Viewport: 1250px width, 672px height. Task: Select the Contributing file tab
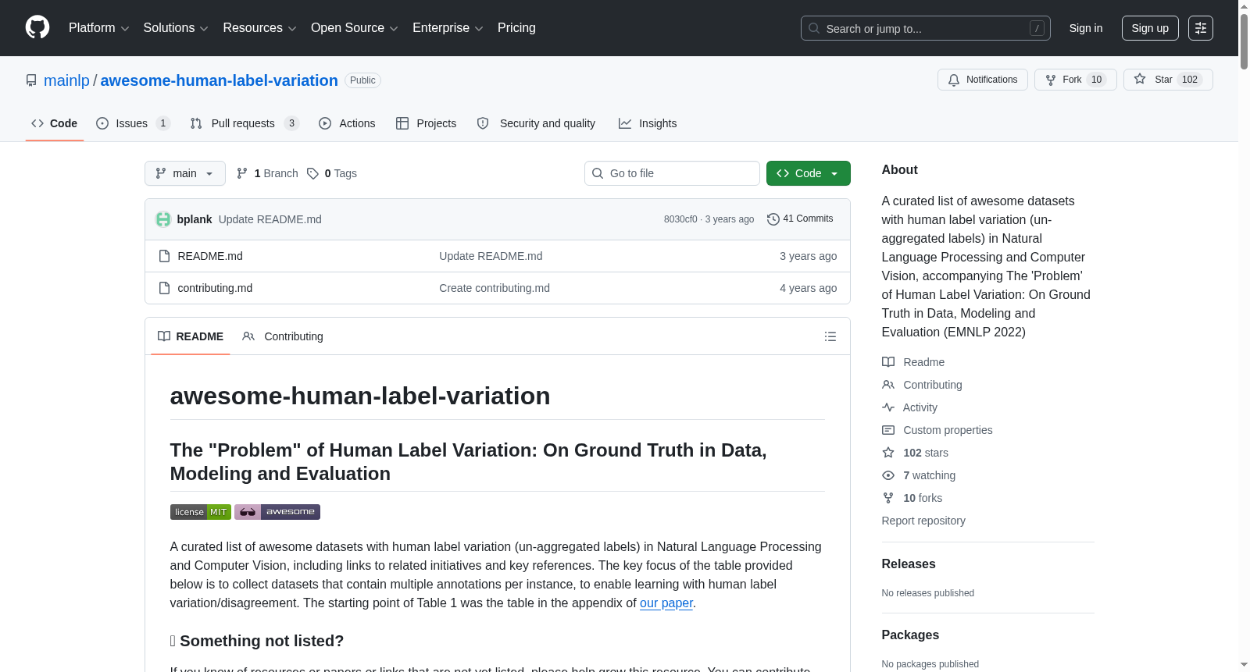click(283, 336)
